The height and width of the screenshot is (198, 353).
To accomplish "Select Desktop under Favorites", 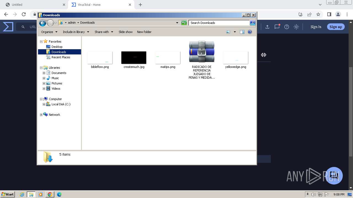I will 57,47.
